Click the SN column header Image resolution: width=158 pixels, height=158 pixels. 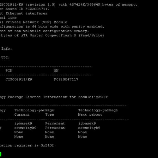(x=56, y=70)
